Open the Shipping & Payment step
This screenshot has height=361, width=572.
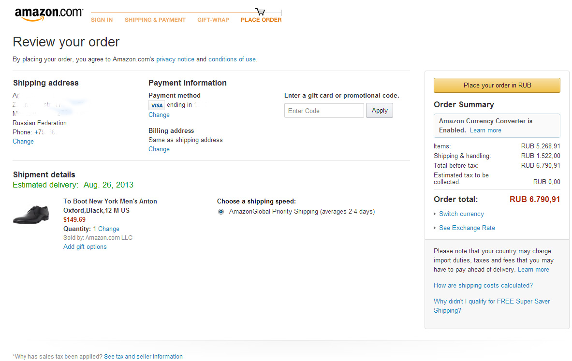pos(155,20)
